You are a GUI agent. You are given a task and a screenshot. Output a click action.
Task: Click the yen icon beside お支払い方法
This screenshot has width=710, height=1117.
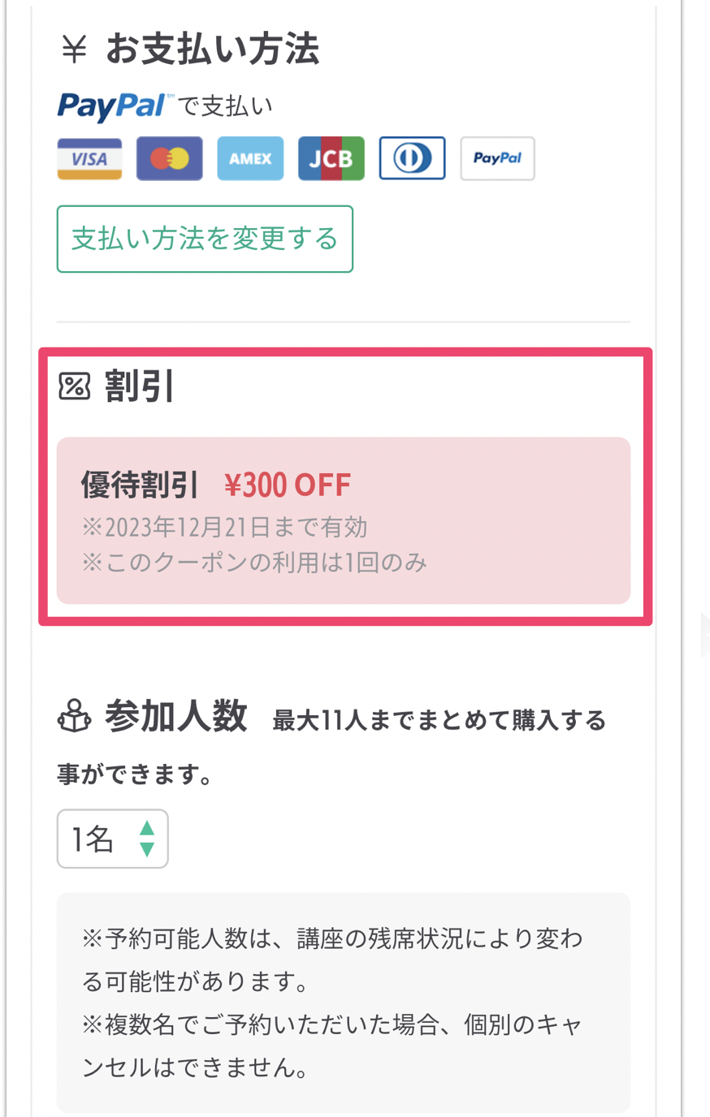point(74,49)
